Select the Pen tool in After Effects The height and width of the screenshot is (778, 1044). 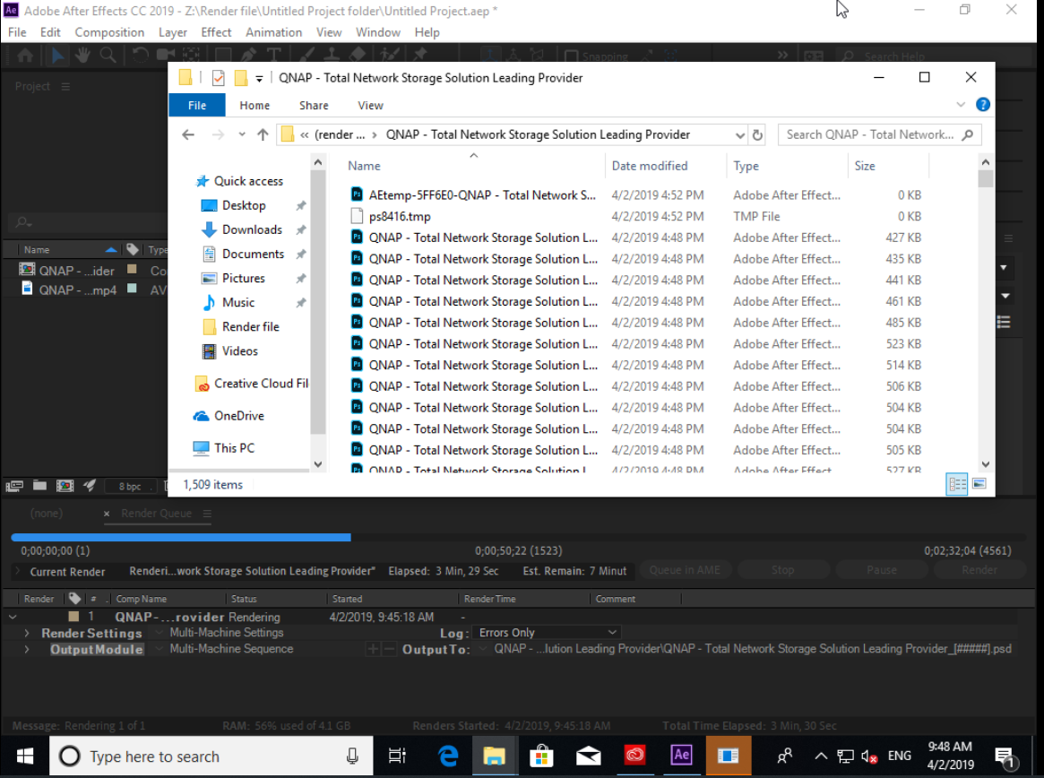[248, 56]
